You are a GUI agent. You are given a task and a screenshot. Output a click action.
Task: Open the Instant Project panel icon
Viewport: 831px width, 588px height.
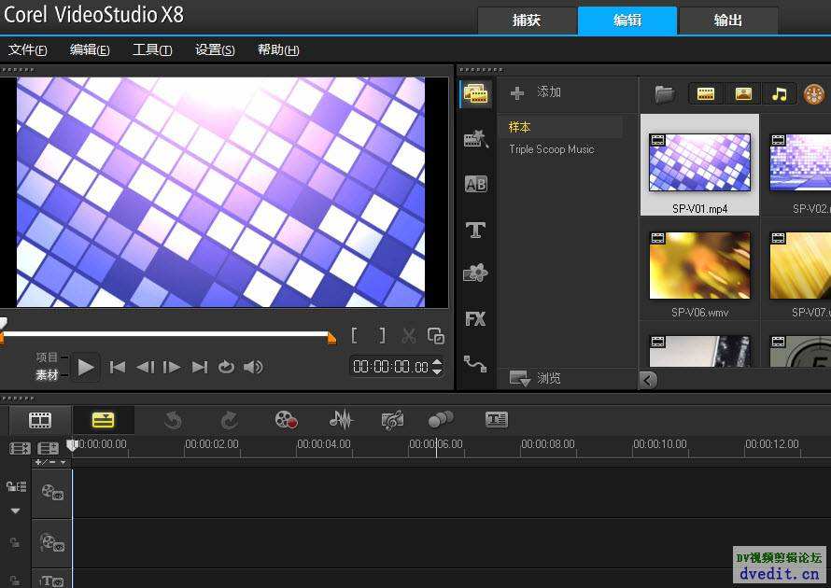point(475,140)
